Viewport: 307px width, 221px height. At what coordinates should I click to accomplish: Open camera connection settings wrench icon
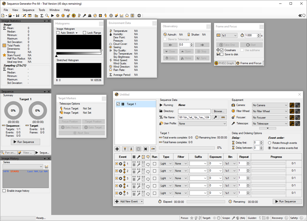pos(292,105)
